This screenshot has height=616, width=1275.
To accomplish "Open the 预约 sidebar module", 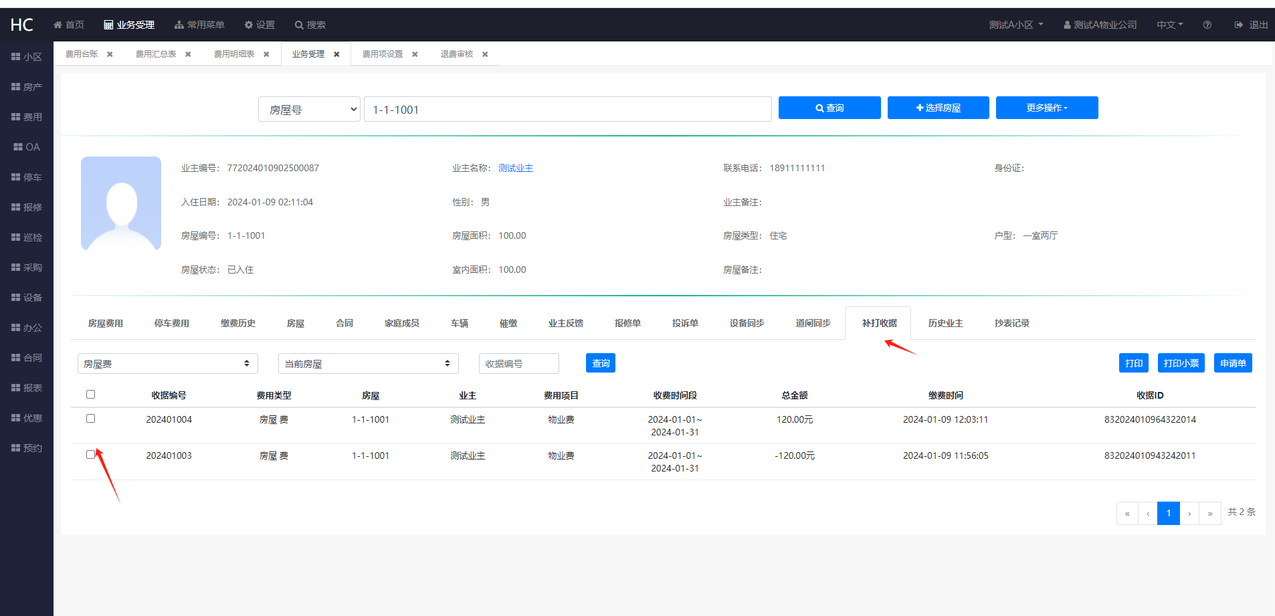I will (x=27, y=448).
